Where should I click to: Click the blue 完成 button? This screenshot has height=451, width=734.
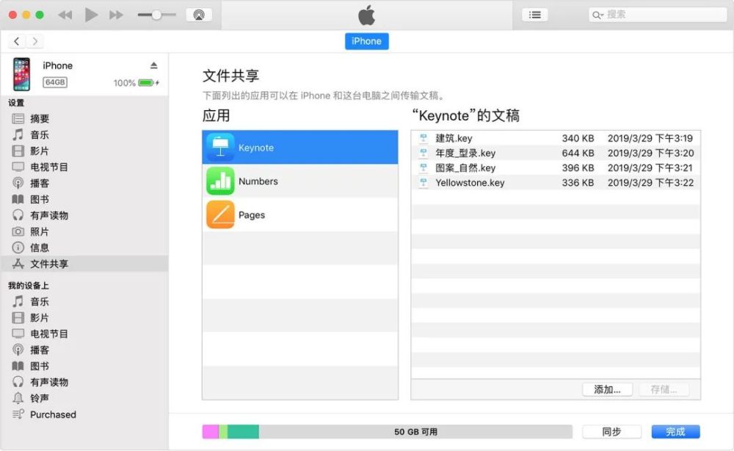675,432
